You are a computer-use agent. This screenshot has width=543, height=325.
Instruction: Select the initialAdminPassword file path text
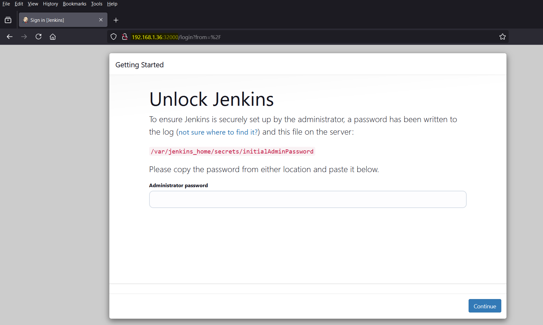coord(232,152)
